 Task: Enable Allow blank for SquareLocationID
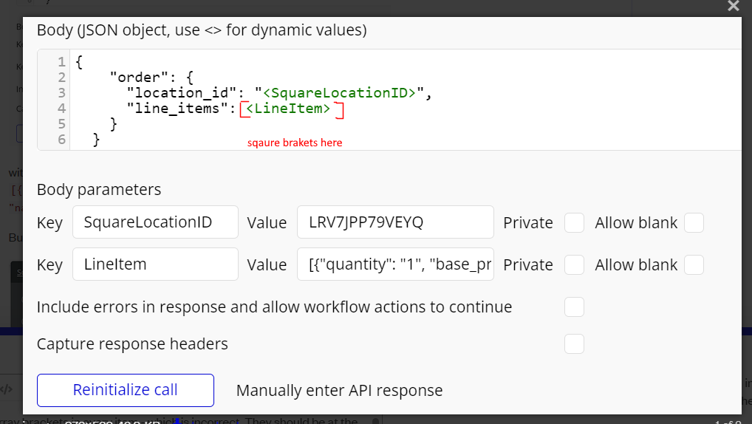point(694,223)
